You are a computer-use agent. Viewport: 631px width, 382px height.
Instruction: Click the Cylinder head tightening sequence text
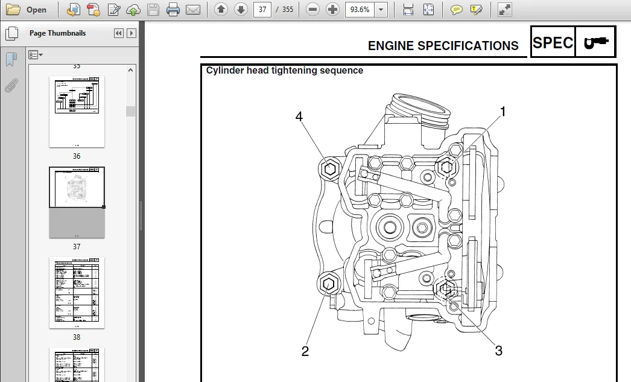[285, 71]
